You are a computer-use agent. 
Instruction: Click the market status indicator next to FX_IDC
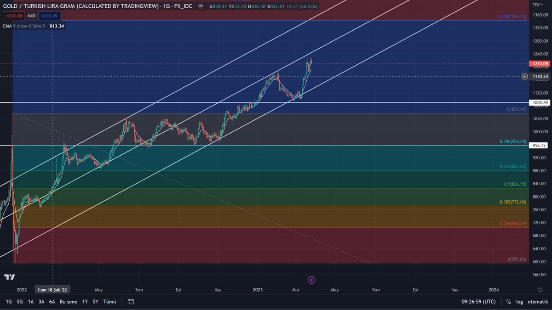(201, 7)
